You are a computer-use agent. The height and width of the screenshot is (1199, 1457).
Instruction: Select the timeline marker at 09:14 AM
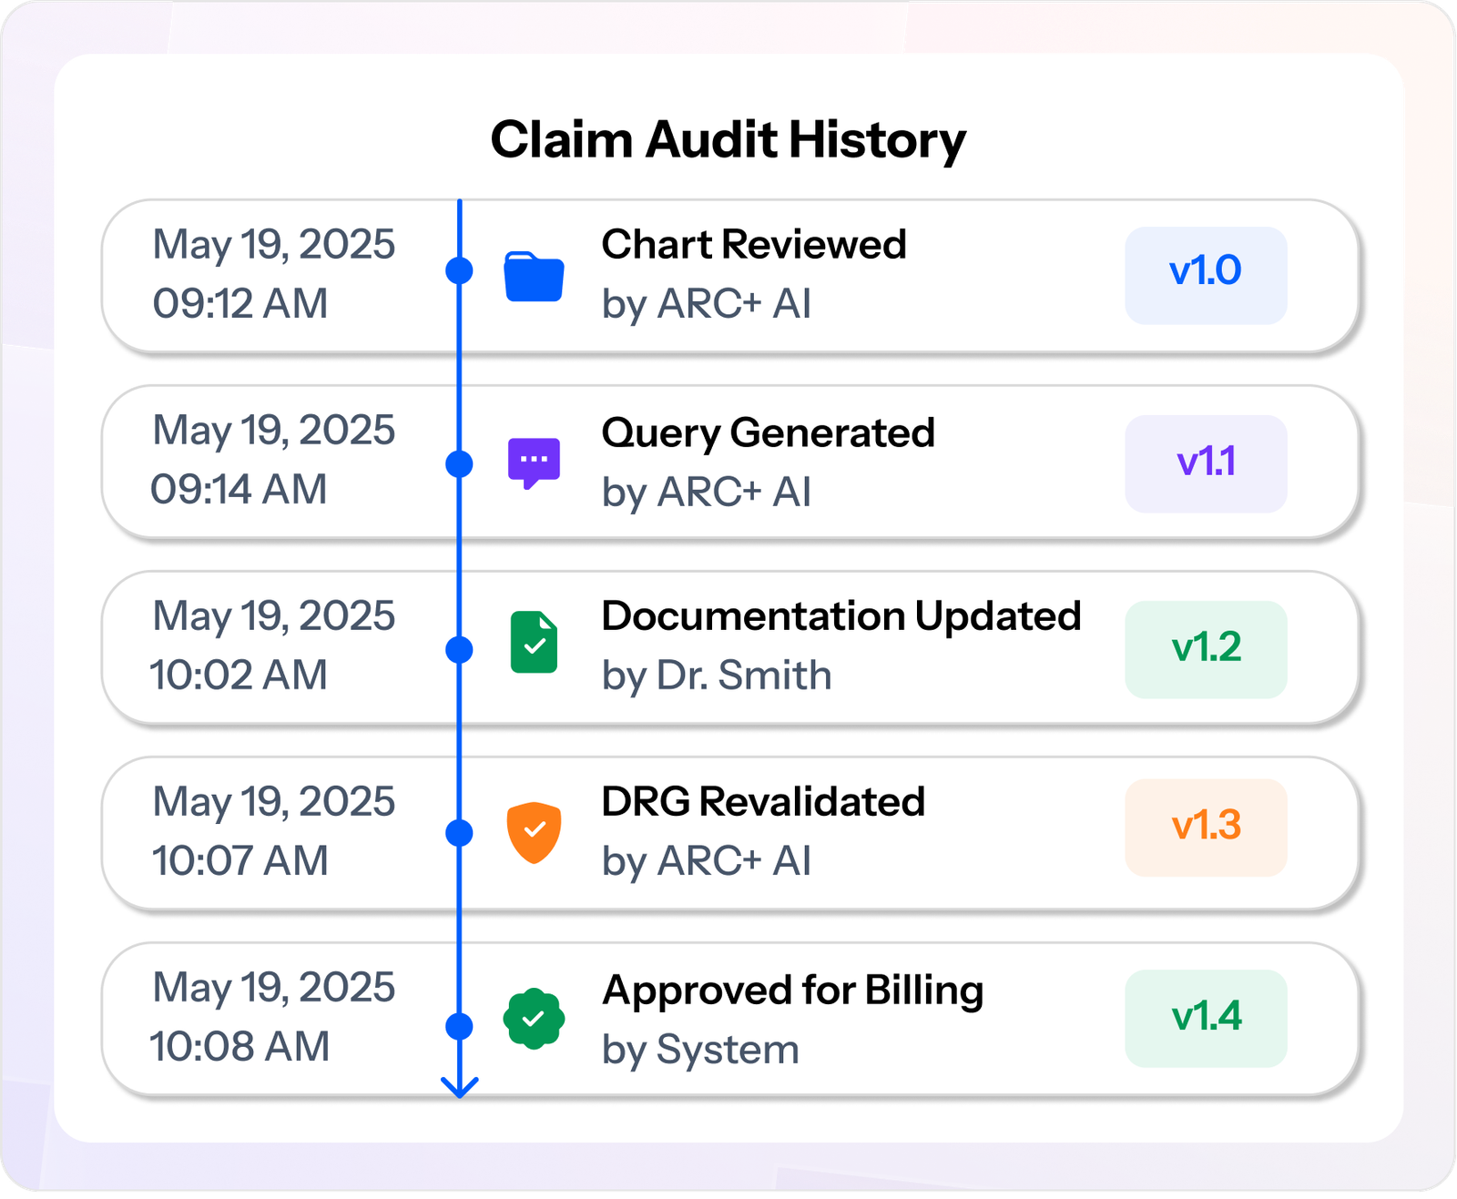coord(460,463)
